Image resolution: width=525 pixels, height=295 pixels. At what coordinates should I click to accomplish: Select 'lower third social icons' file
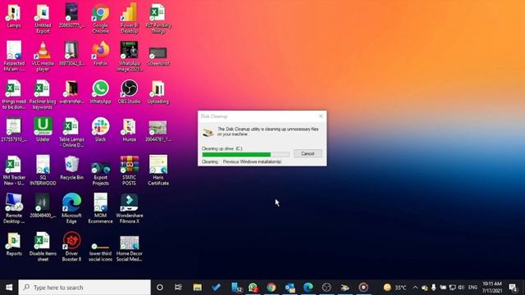100,252
